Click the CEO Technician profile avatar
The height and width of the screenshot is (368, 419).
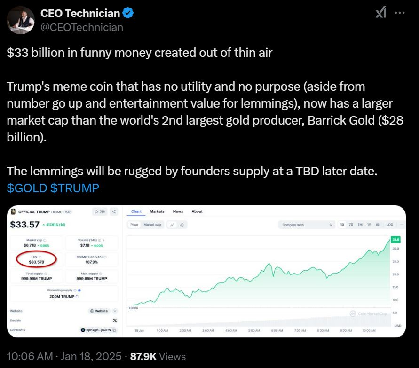tap(21, 20)
